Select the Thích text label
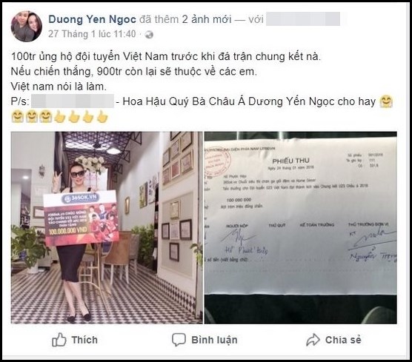412x362 pixels. (x=84, y=340)
